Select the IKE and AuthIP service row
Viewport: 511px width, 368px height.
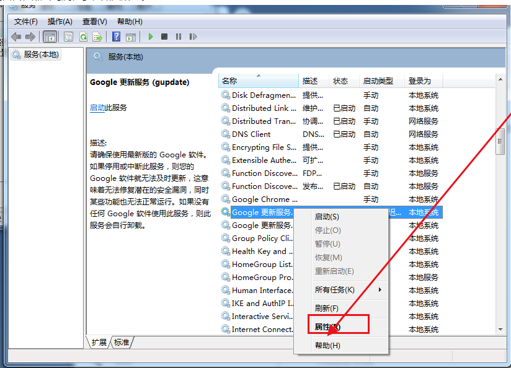tap(257, 304)
